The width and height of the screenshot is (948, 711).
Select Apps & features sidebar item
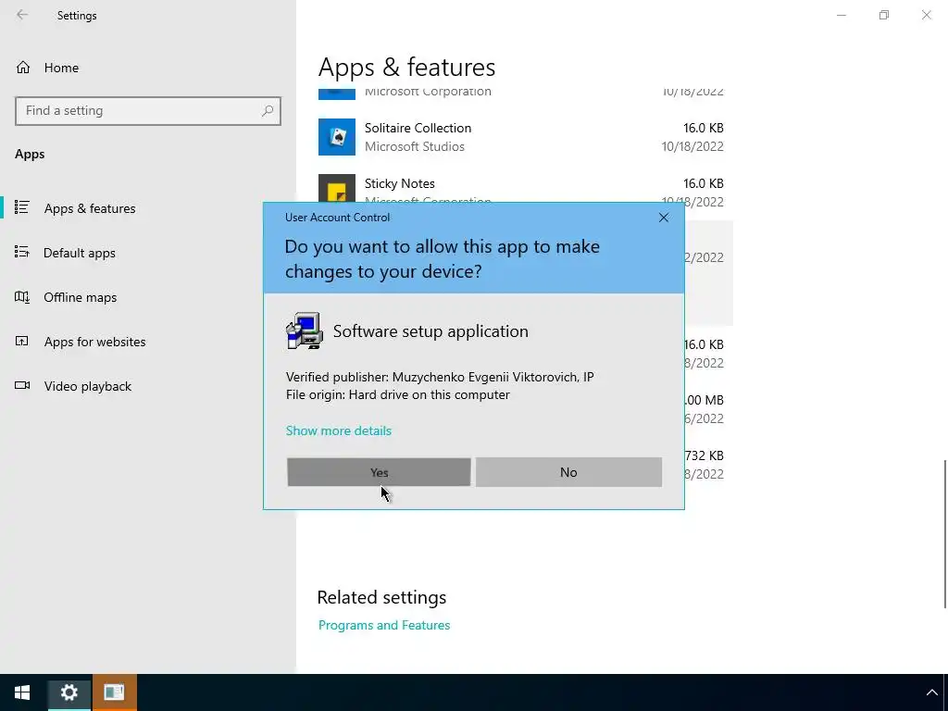[x=148, y=208]
